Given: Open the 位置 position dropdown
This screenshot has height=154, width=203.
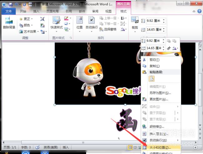Looking at the screenshot, I should pyautogui.click(x=79, y=24).
